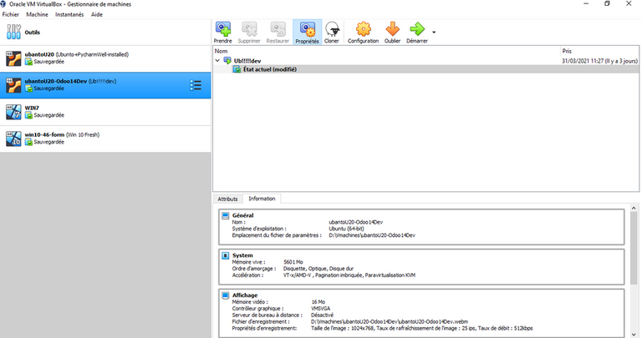Viewport: 642px width, 338px height.
Task: Click the Affichage section header
Action: point(247,295)
